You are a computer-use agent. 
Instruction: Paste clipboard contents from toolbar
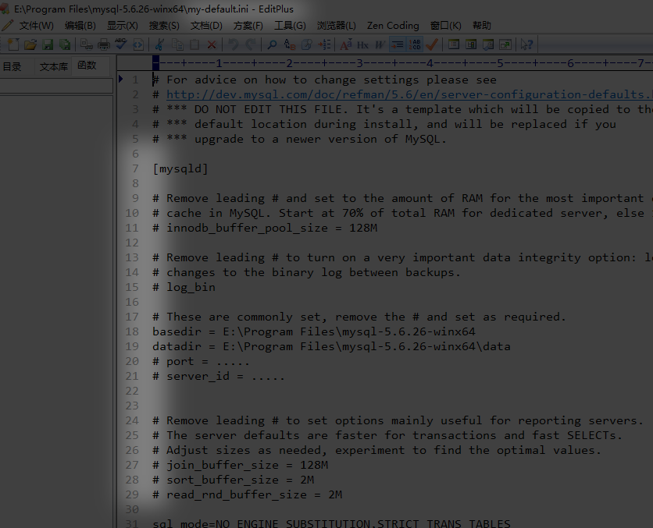[194, 44]
